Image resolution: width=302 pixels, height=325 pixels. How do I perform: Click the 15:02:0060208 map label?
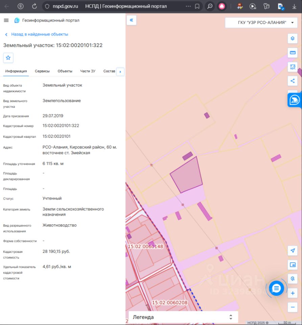point(169,303)
